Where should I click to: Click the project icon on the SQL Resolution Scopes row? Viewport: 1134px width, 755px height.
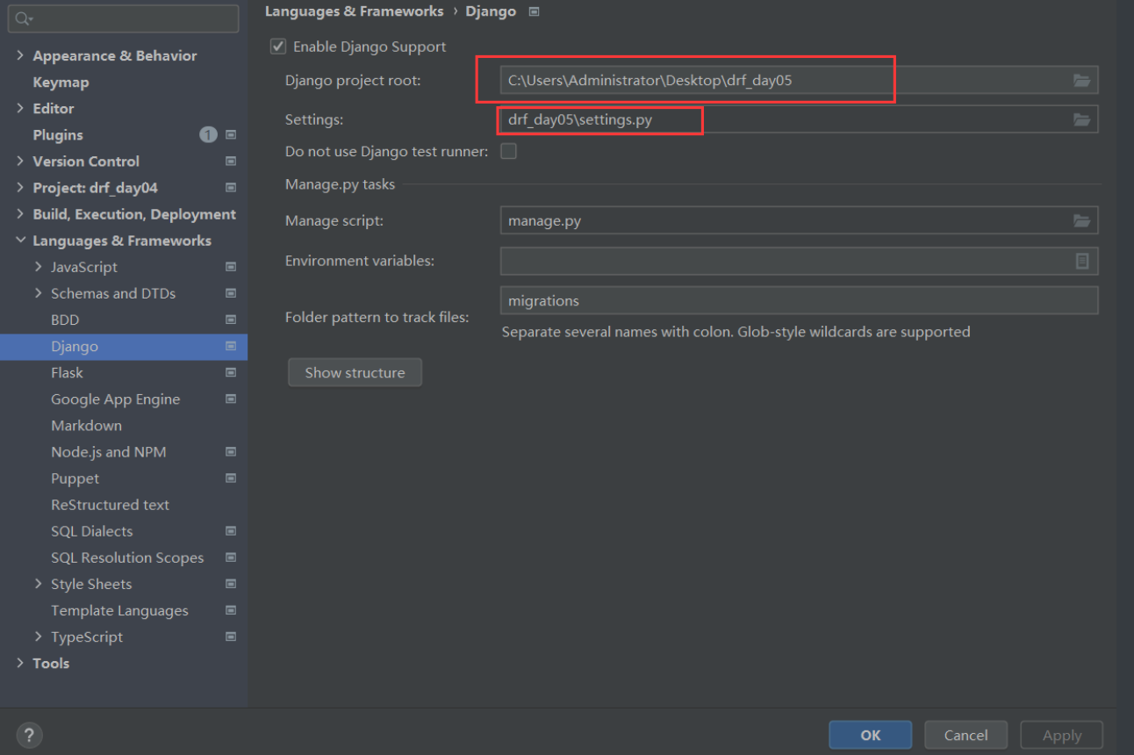pos(231,557)
